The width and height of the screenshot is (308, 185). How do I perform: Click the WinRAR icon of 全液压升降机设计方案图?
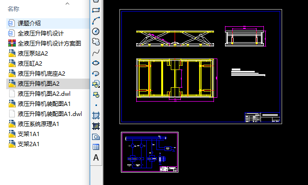point(12,43)
